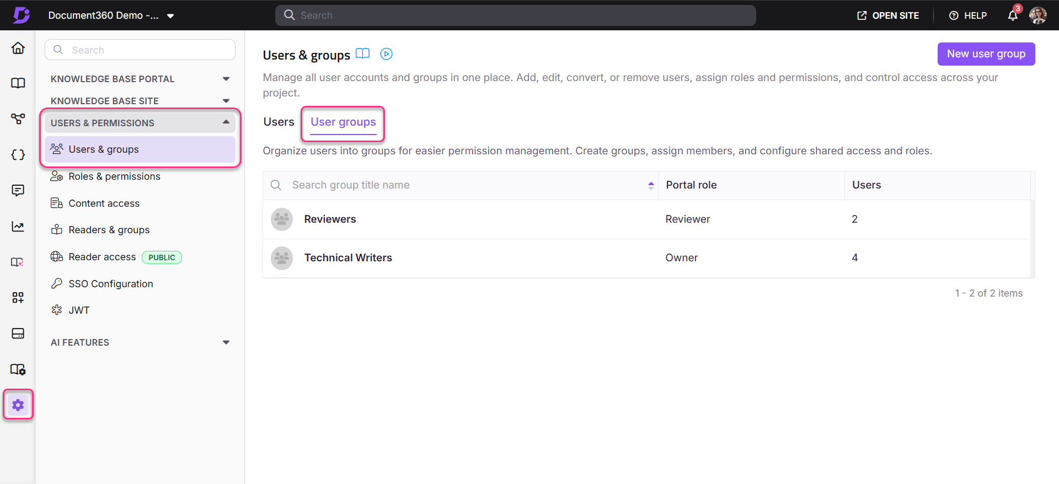Switch to the Users tab

click(279, 122)
